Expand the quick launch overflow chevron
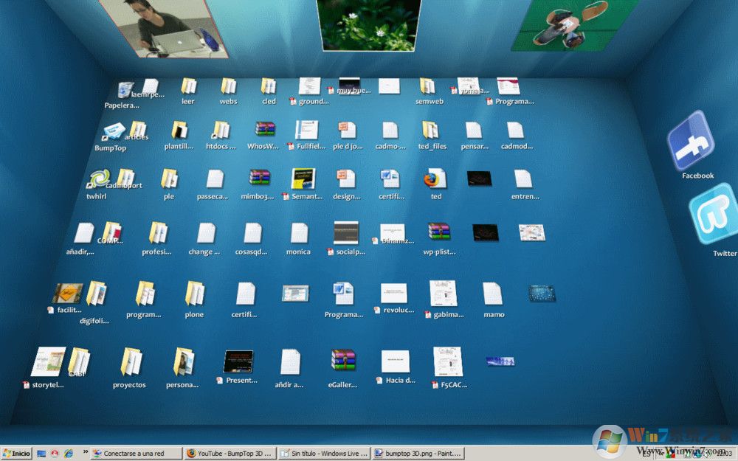The height and width of the screenshot is (461, 738). [x=86, y=453]
